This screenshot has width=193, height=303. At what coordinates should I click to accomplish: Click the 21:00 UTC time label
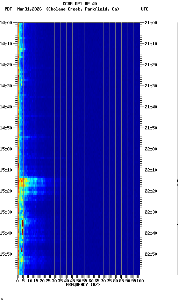click(151, 23)
